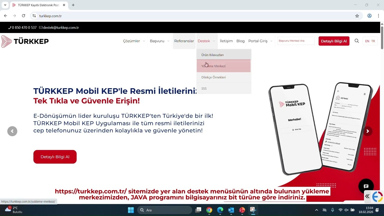This screenshot has height=216, width=384.
Task: Click the muted volume tray icon
Action: pyautogui.click(x=346, y=210)
